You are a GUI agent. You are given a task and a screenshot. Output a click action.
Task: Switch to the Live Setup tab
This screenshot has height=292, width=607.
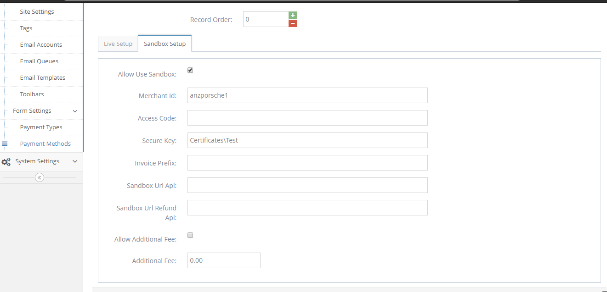[x=118, y=44]
